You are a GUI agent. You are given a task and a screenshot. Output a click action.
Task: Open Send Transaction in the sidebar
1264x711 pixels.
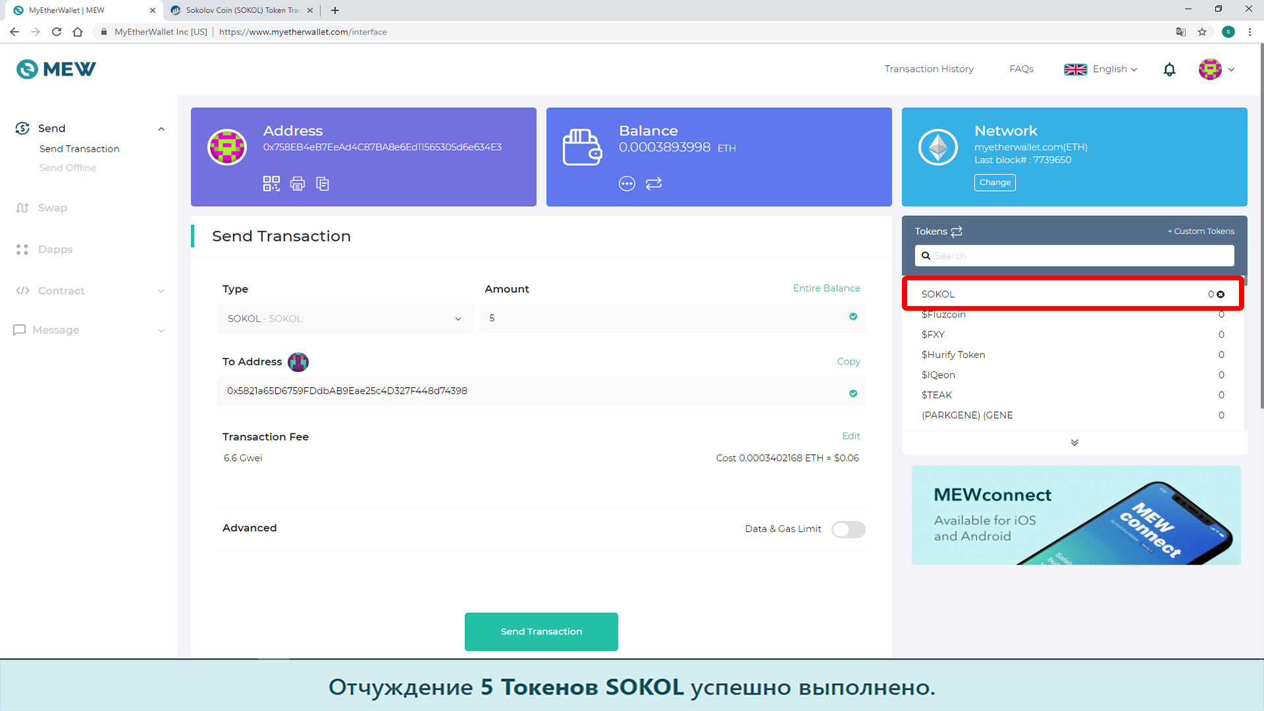80,149
